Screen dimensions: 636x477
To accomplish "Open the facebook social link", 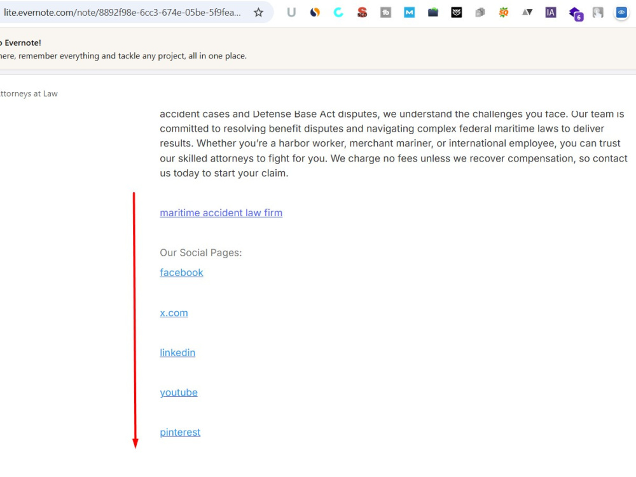I will (181, 273).
